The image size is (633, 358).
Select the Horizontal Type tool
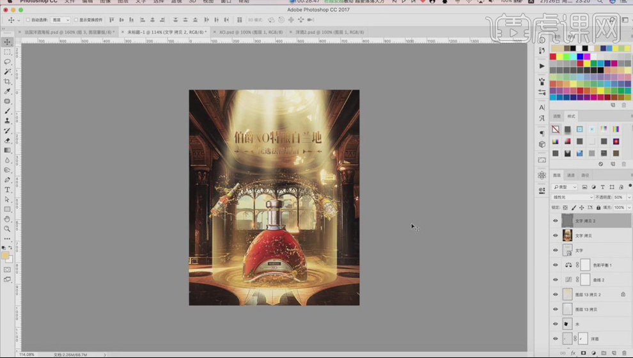tap(7, 190)
